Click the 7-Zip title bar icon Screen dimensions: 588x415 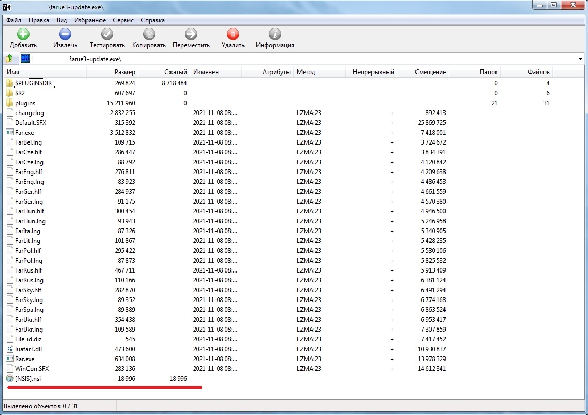[7, 7]
